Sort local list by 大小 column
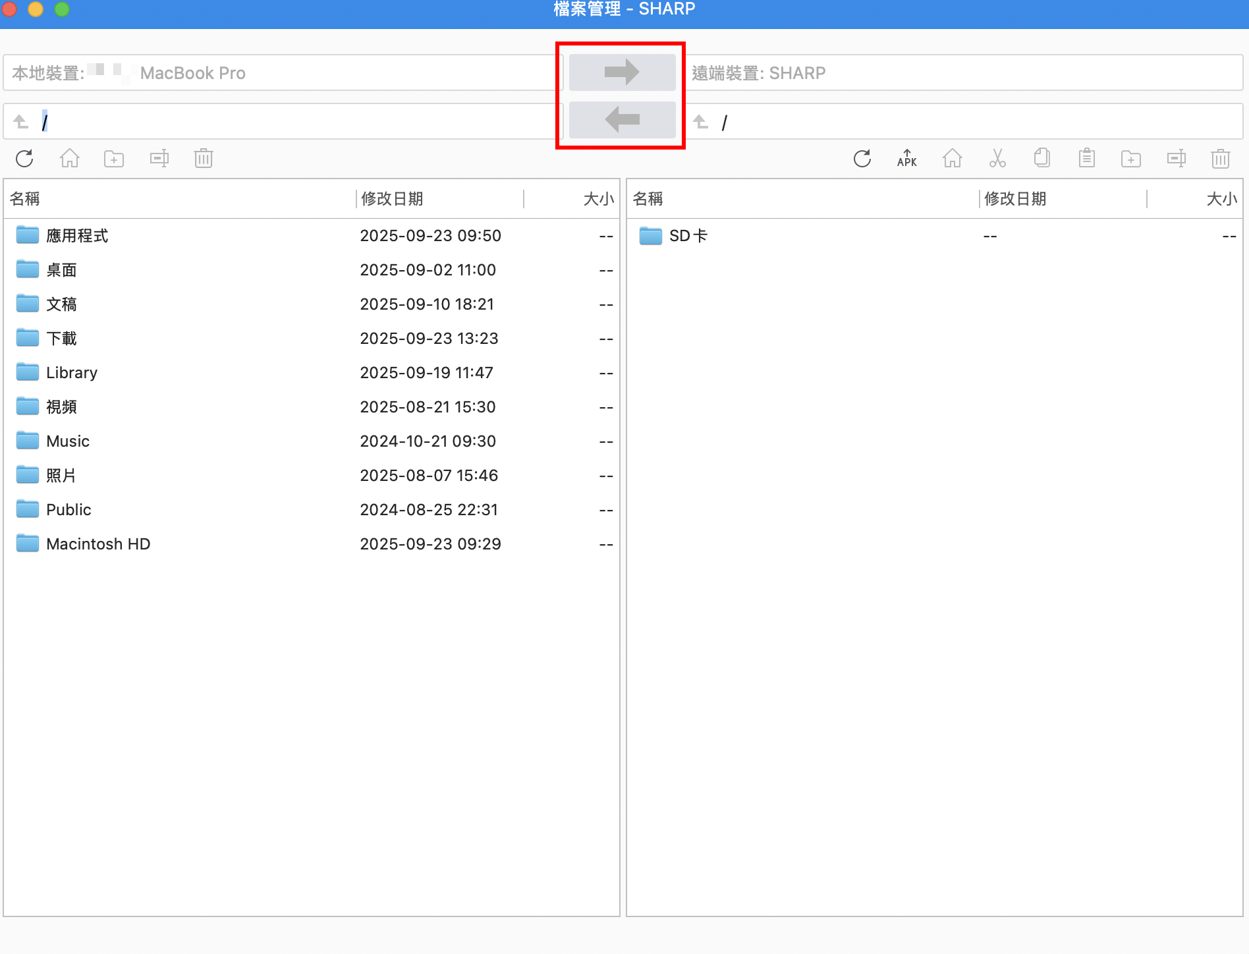Viewport: 1249px width, 954px height. click(x=571, y=199)
